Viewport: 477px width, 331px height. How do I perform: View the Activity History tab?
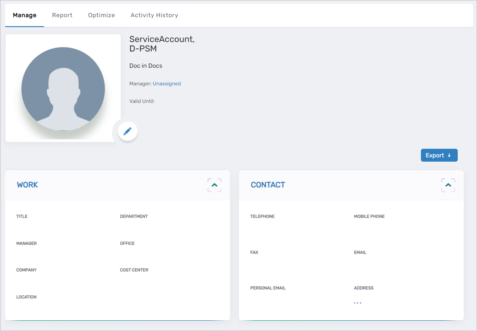coord(154,15)
